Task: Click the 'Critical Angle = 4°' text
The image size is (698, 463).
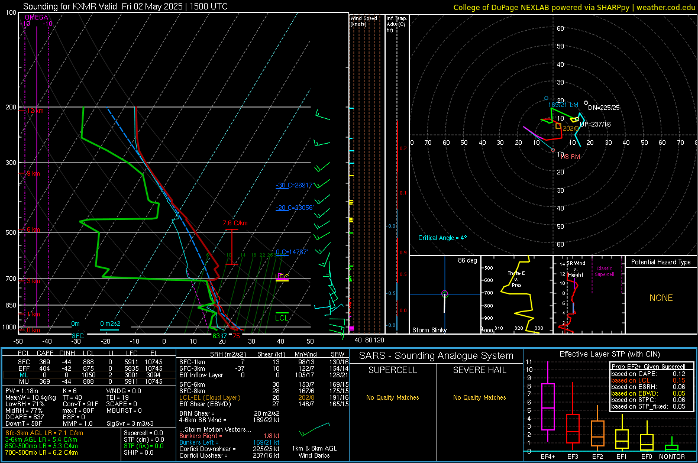Action: [442, 238]
